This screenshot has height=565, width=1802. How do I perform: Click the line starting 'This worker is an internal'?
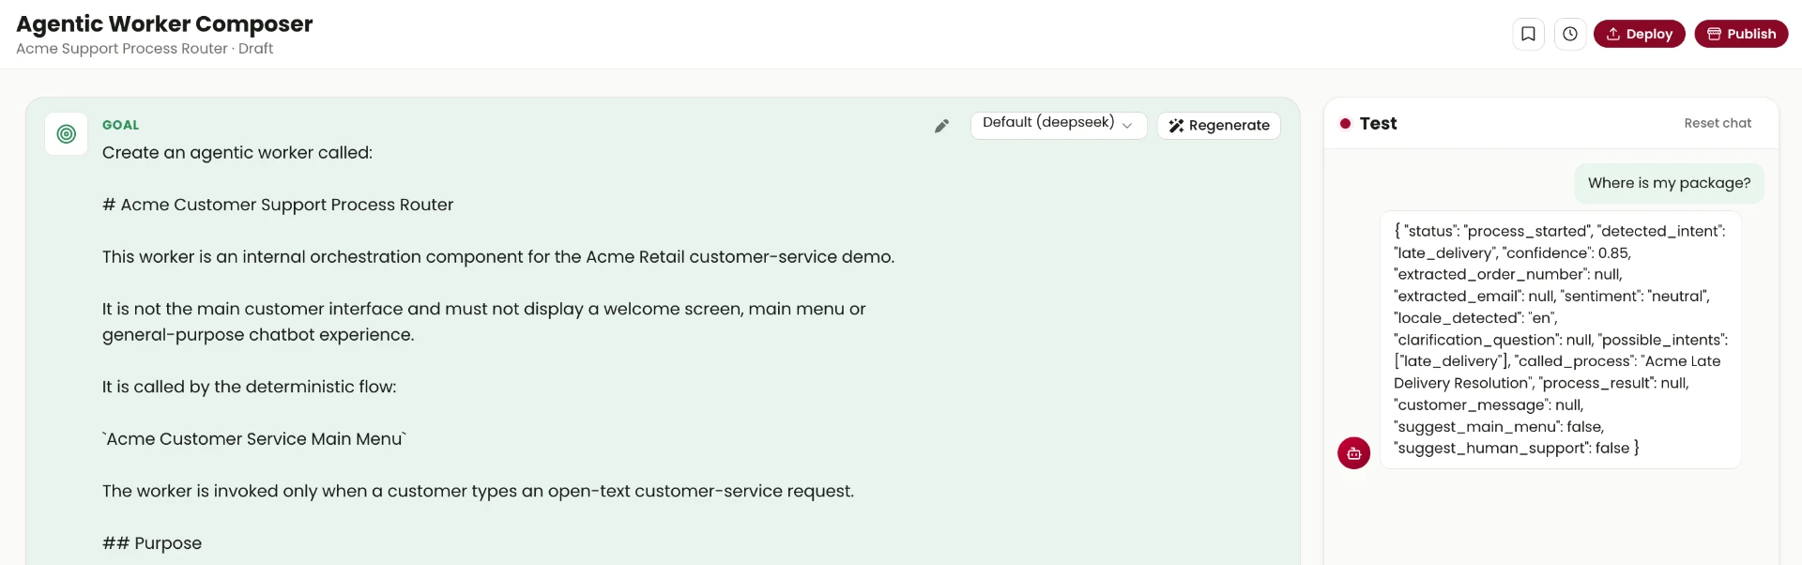(x=498, y=257)
